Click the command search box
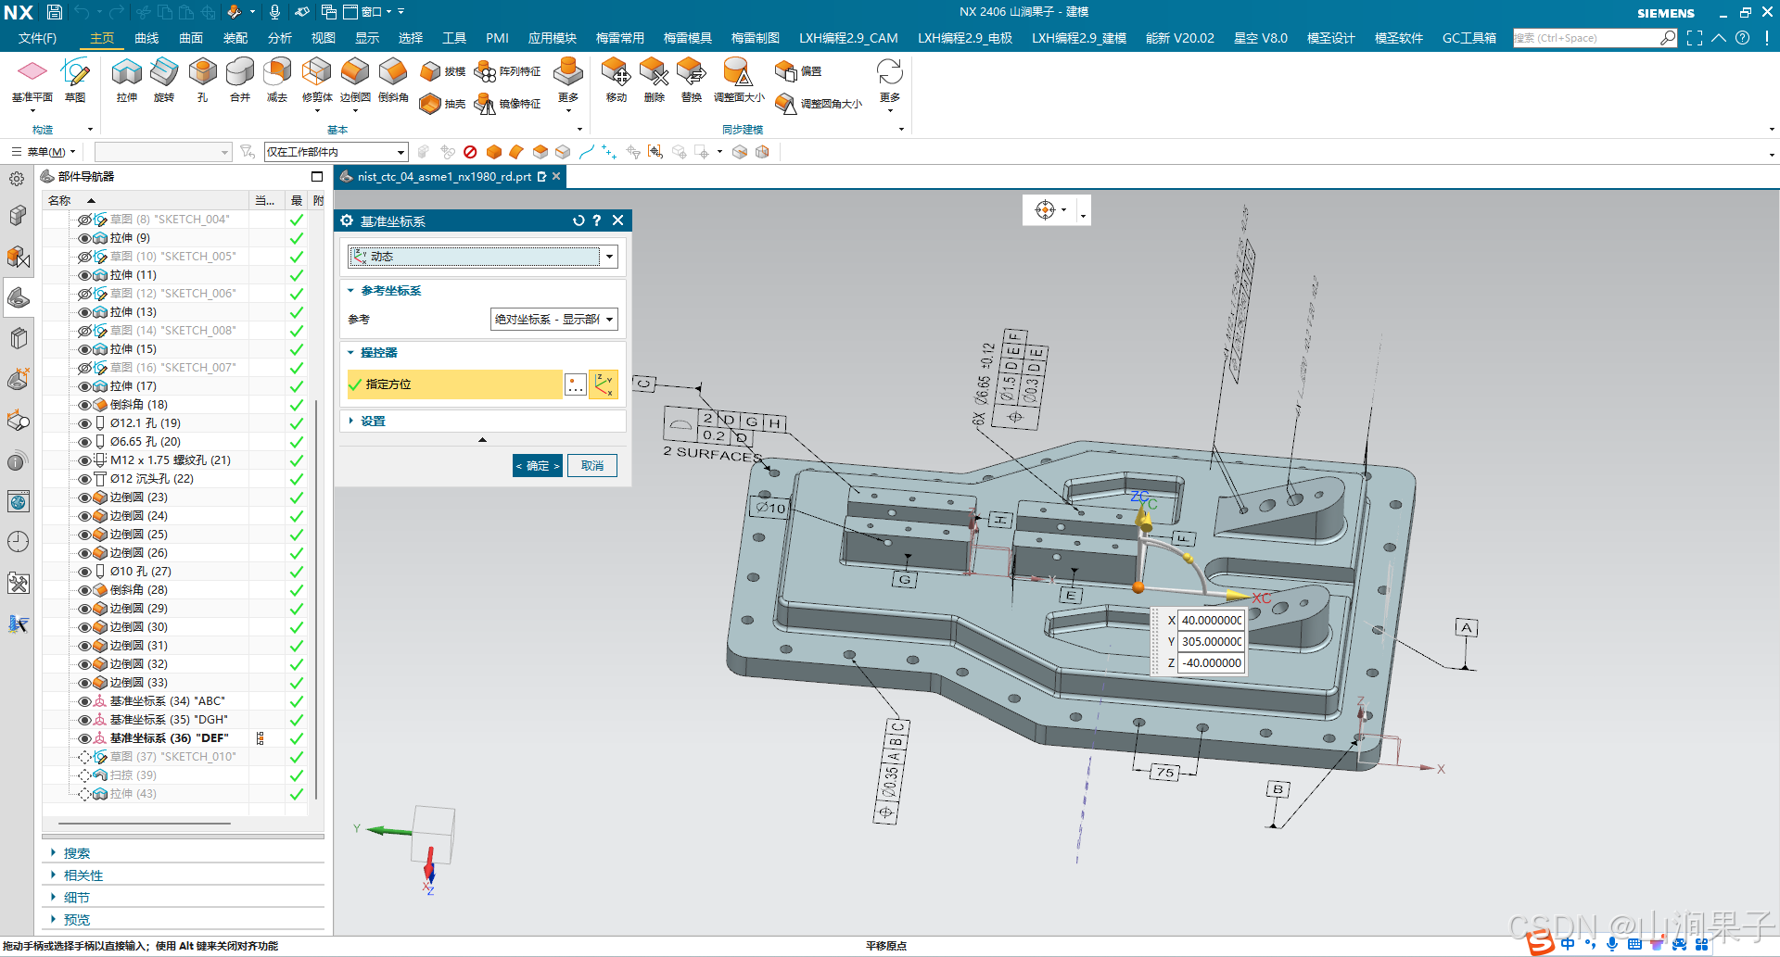The width and height of the screenshot is (1780, 957). [x=1595, y=38]
